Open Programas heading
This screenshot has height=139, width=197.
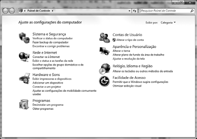(x=41, y=101)
